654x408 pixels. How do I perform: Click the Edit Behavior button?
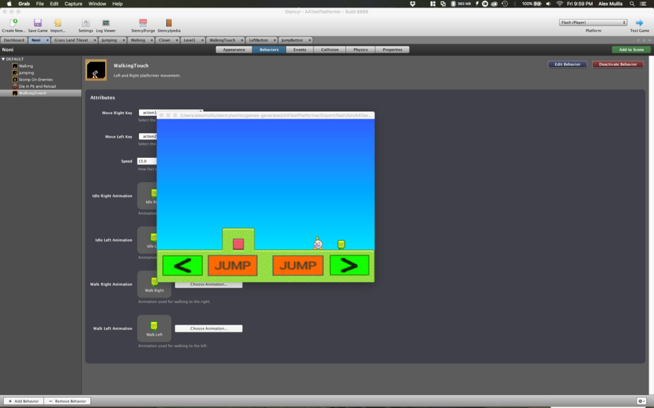click(567, 64)
